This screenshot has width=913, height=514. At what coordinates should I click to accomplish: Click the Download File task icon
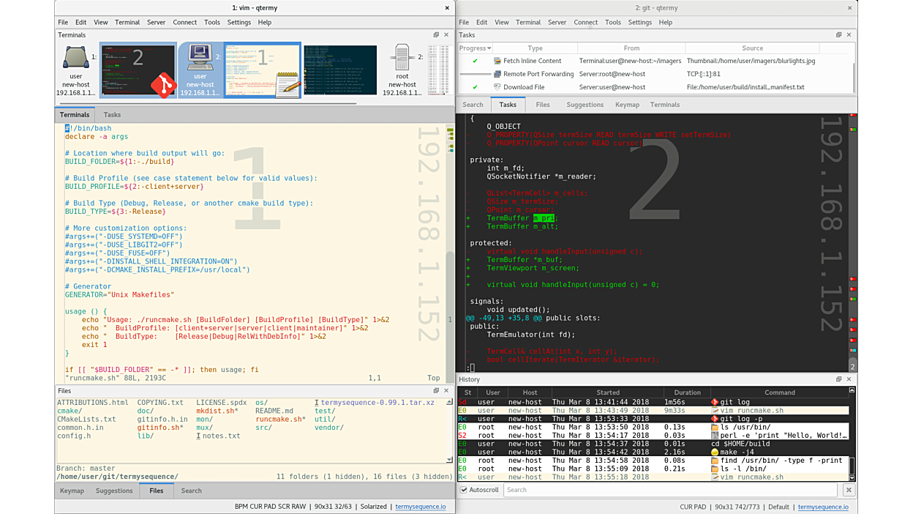coord(497,87)
